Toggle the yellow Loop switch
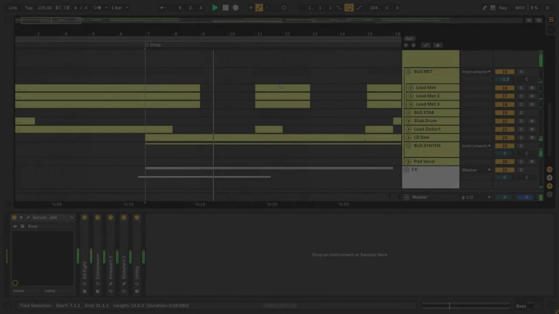The width and height of the screenshot is (559, 314). [x=349, y=8]
